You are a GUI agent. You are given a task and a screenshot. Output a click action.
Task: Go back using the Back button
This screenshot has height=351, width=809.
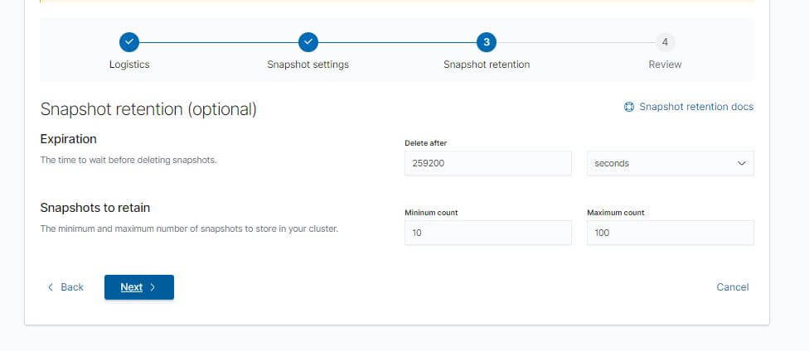tap(65, 287)
